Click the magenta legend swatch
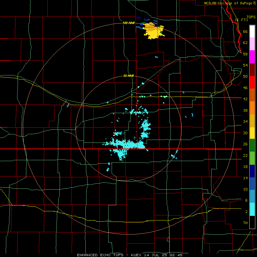Image resolution: width=257 pixels, height=257 pixels. (x=252, y=57)
